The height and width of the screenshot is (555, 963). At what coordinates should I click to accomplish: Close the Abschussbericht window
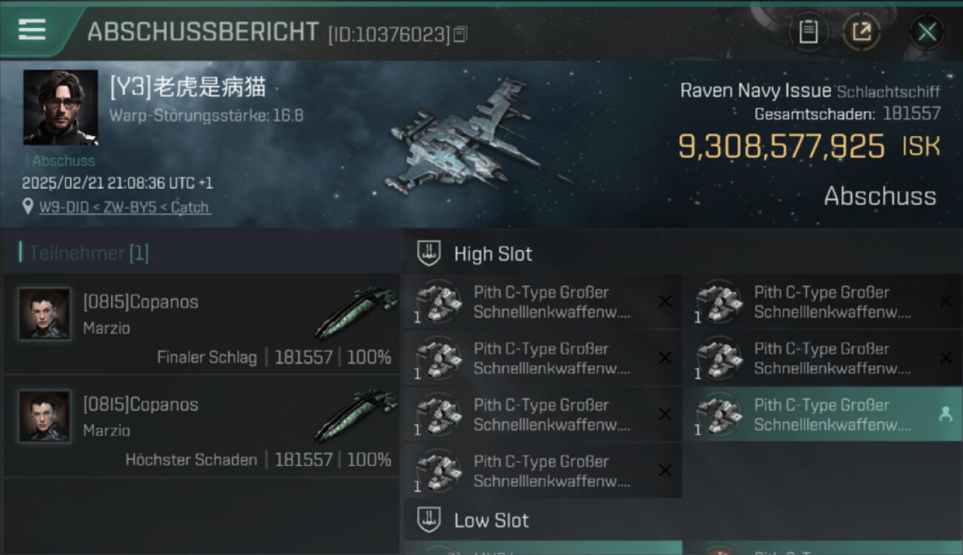927,32
